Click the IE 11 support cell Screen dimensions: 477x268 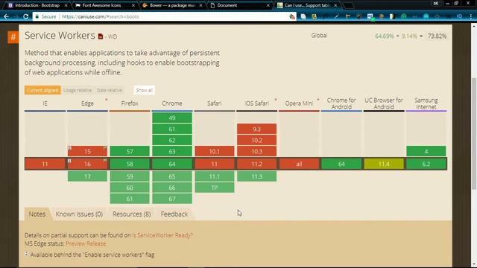(45, 164)
